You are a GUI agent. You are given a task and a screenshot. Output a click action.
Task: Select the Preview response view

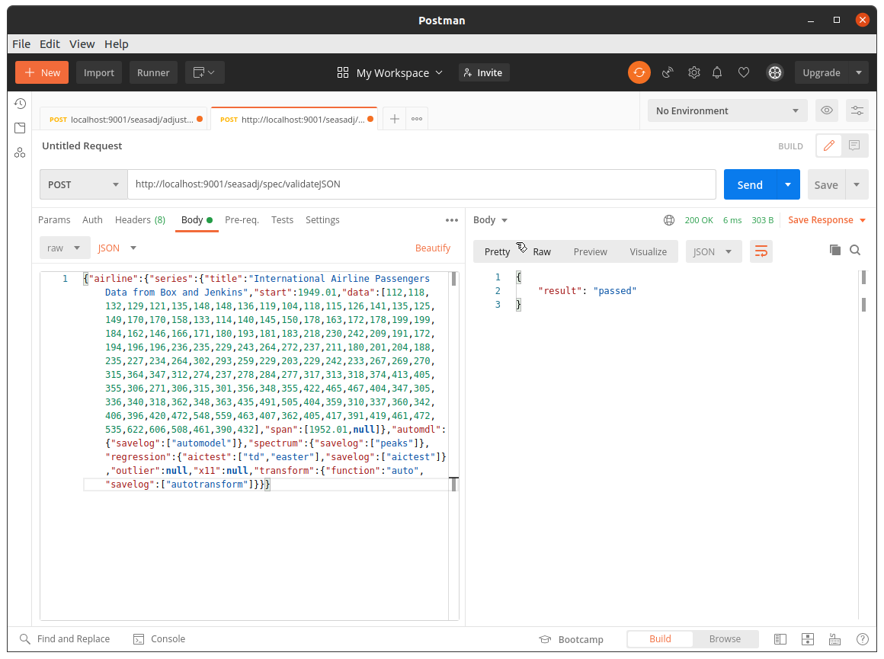point(591,251)
